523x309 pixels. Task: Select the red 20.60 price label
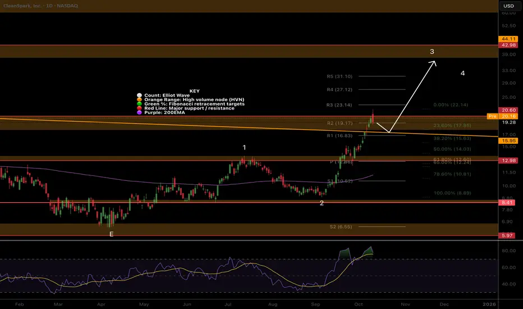coord(508,110)
